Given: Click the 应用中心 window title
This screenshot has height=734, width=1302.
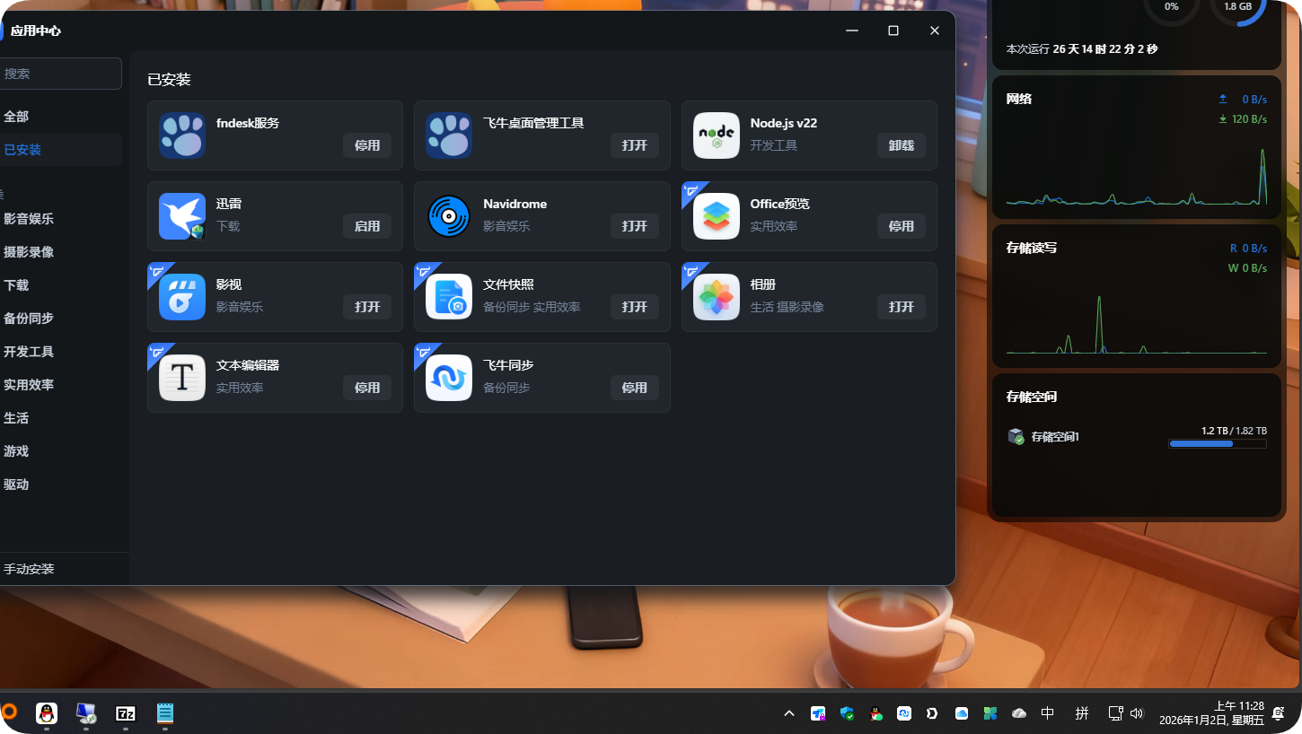Looking at the screenshot, I should coord(36,31).
